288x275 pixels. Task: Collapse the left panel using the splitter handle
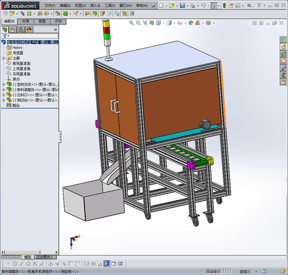(60, 137)
